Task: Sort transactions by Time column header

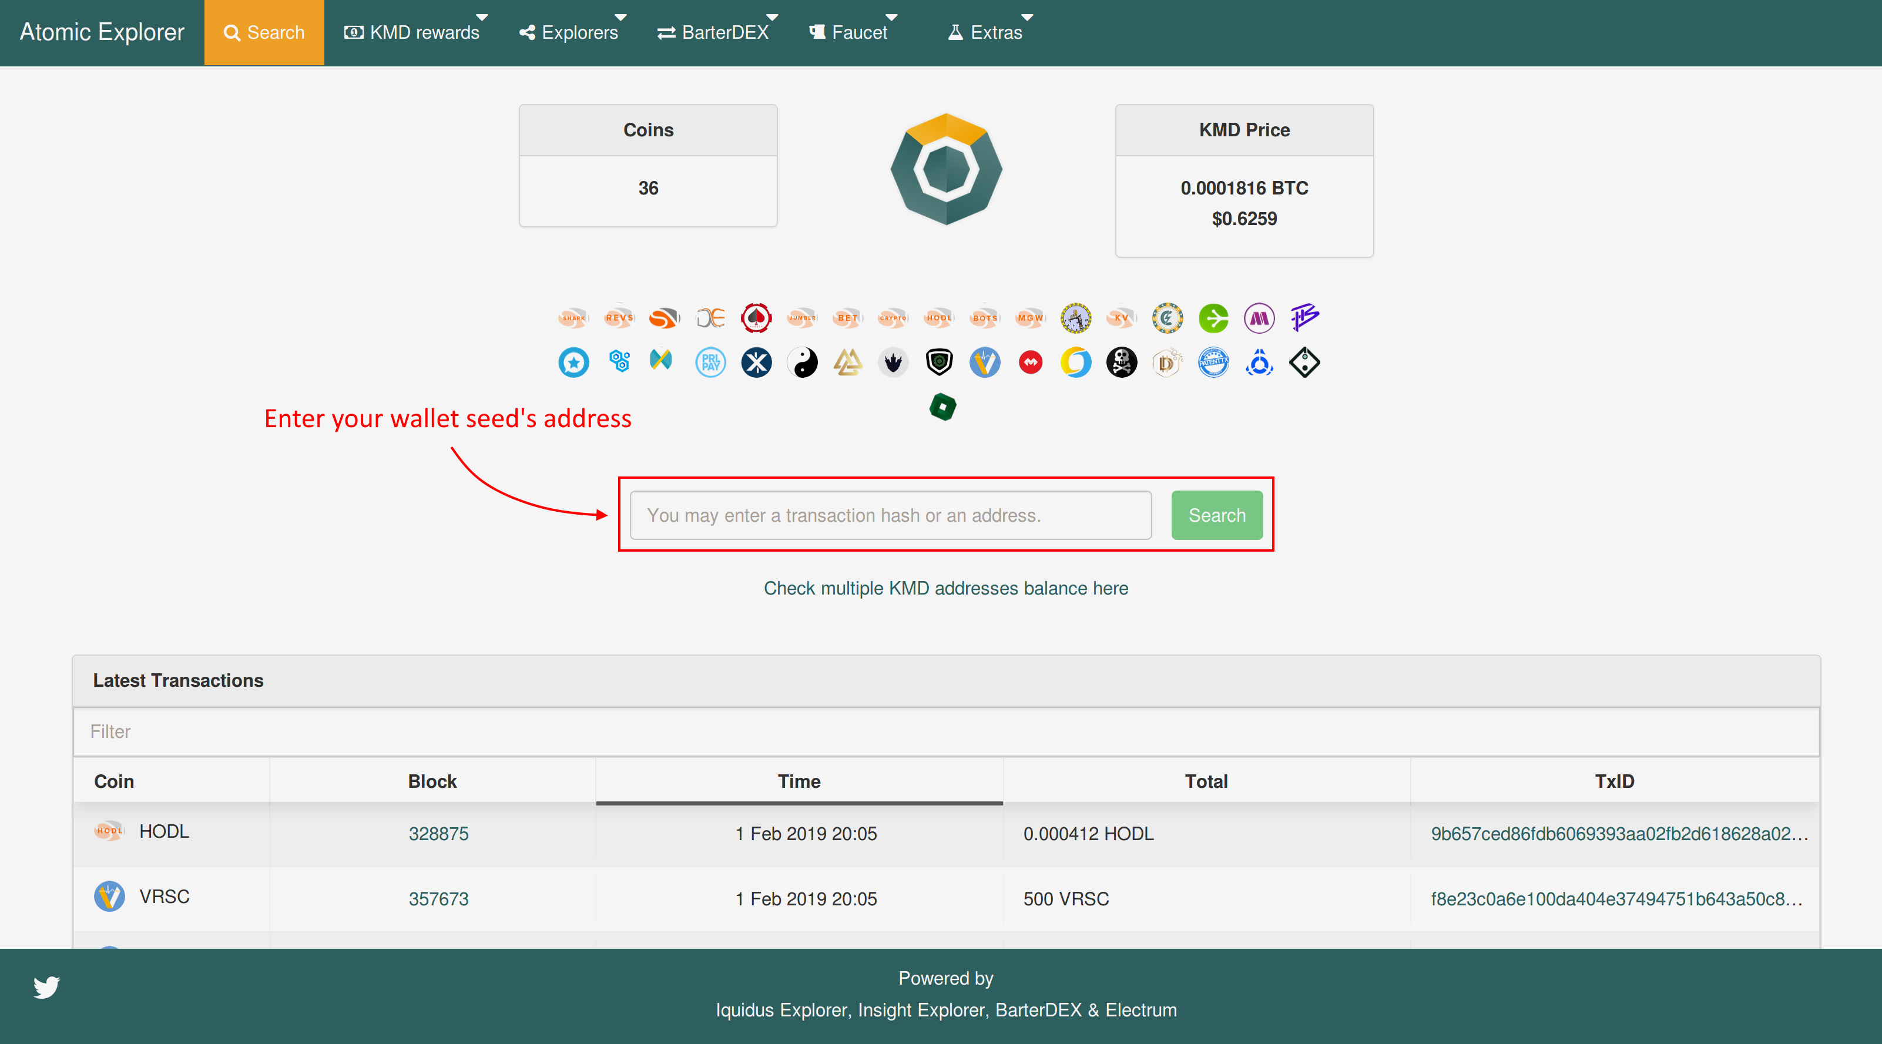Action: [799, 781]
